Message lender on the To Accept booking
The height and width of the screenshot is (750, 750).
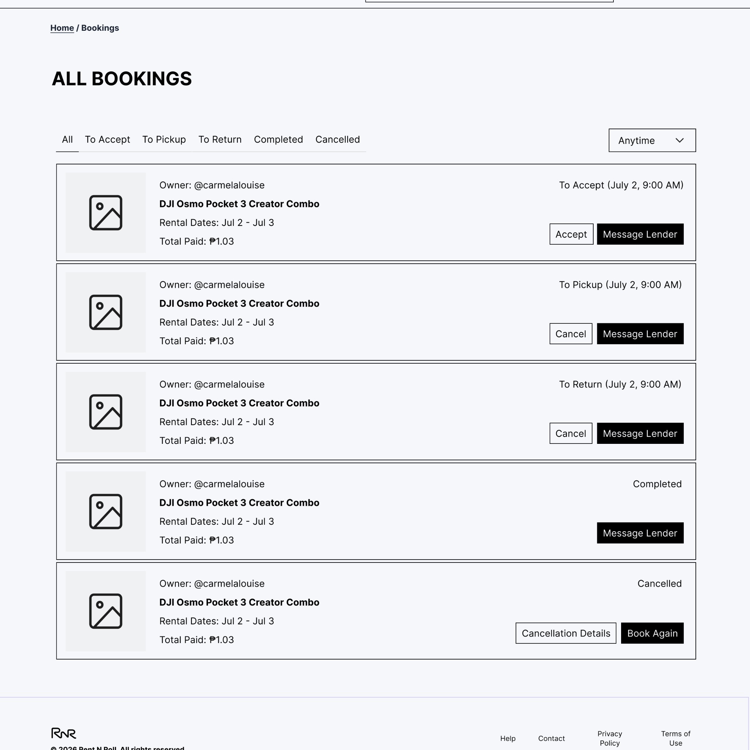tap(640, 234)
